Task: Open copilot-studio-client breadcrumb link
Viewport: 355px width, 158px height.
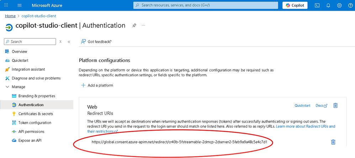Action: tap(39, 16)
